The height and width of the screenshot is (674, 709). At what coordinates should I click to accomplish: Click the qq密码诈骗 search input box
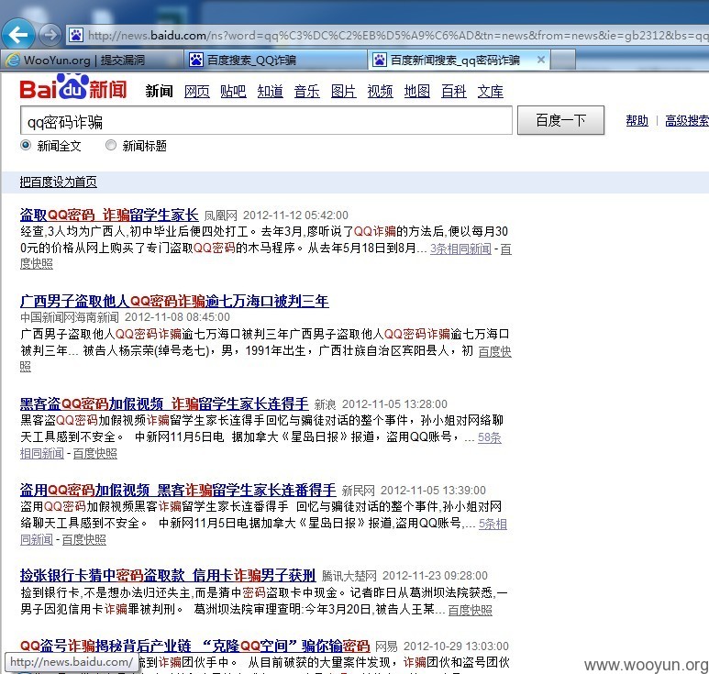[266, 121]
